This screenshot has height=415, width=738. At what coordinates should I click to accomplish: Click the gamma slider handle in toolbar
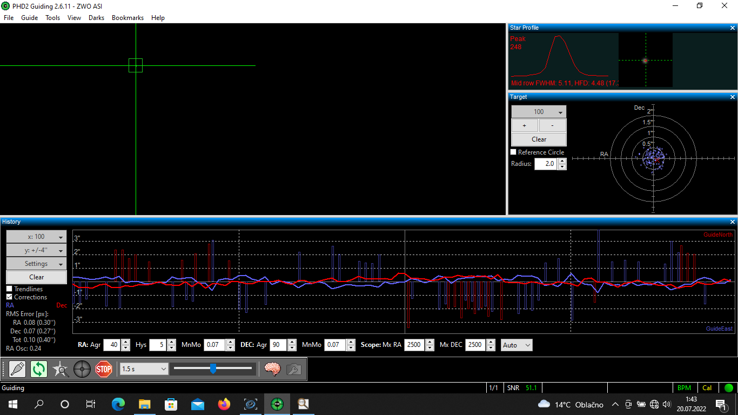pyautogui.click(x=213, y=369)
